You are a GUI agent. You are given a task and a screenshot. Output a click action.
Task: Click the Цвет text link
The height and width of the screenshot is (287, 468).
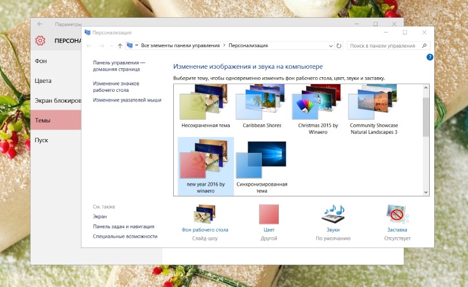click(x=269, y=230)
